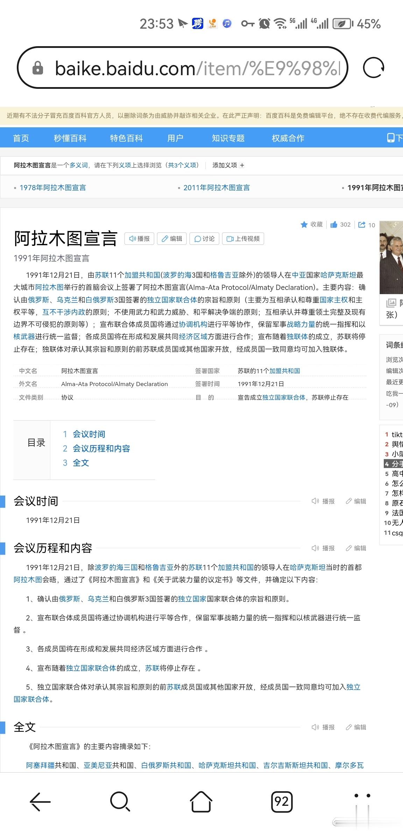The image size is (403, 831).
Task: Click 播报 speaker icon in 会议历程和内容 section
Action: pyautogui.click(x=315, y=548)
